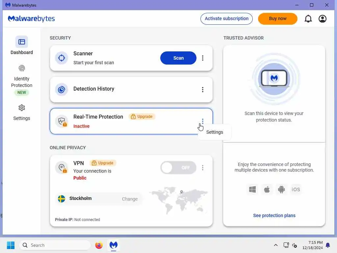
Task: Click the Real-Time Protection shield icon
Action: click(62, 121)
